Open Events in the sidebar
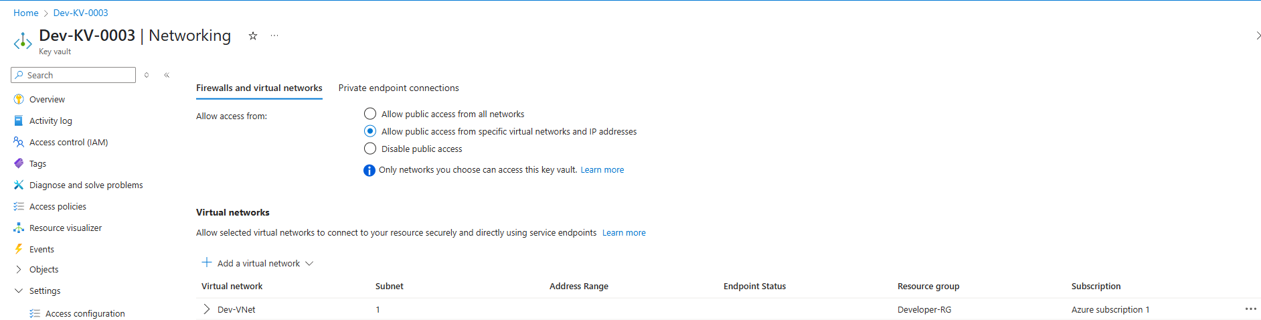 coord(41,249)
